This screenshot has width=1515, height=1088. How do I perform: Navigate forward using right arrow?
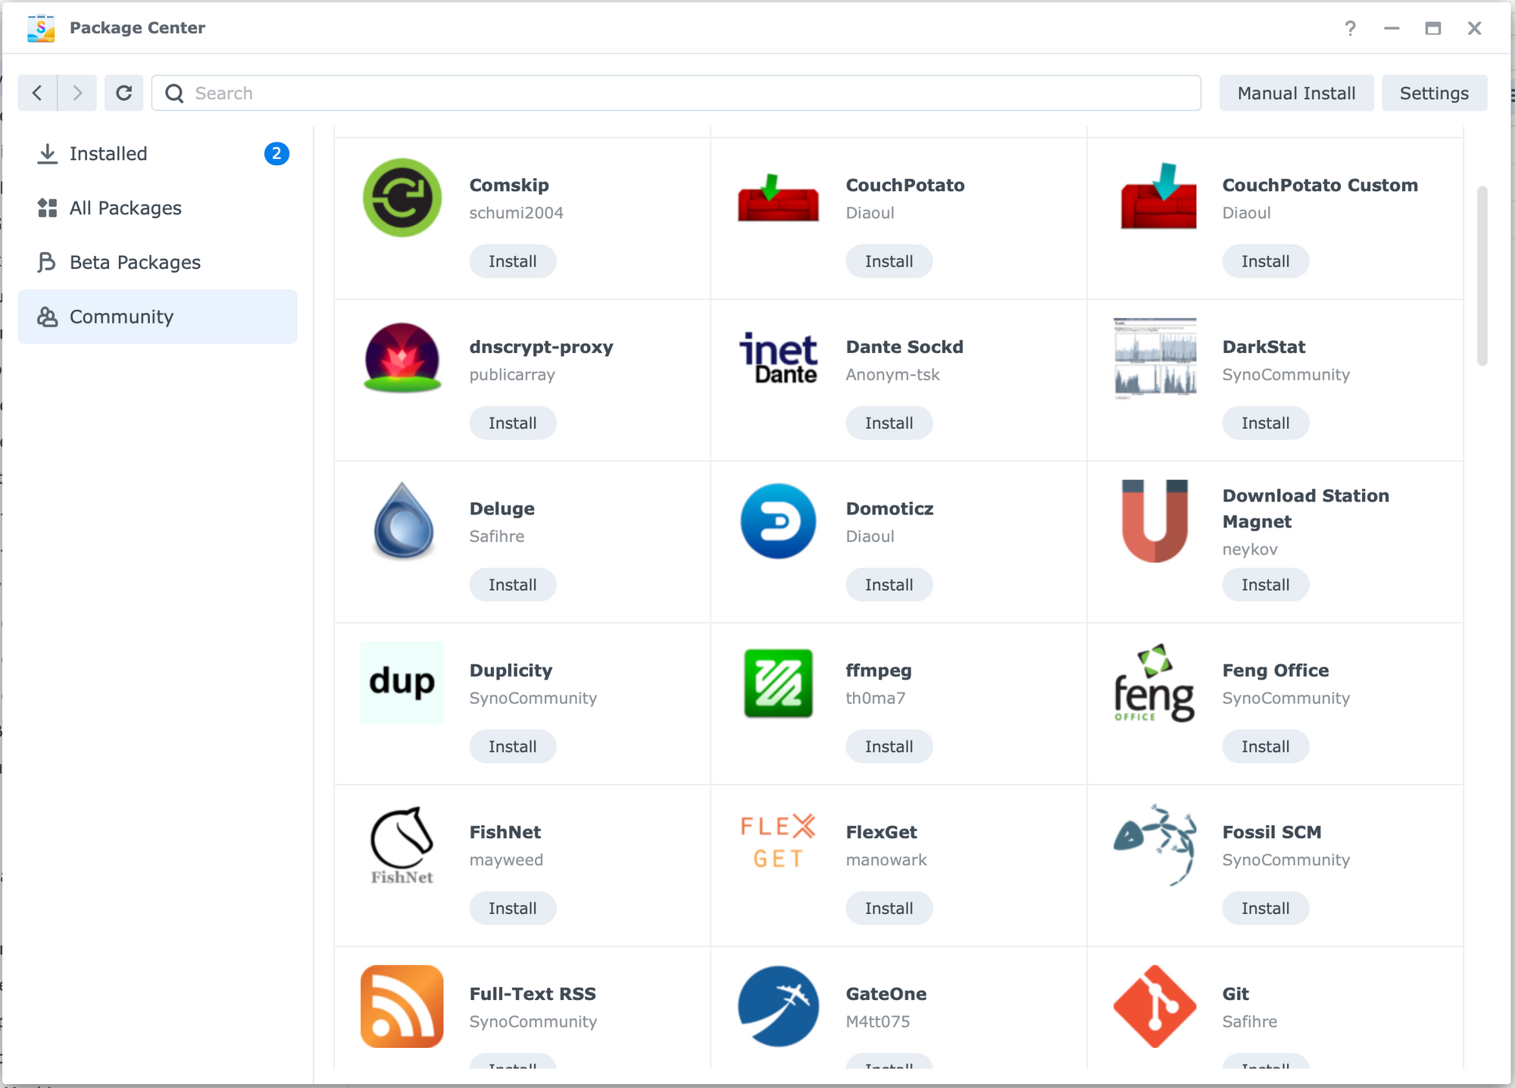[x=77, y=93]
